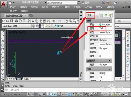Open a file with the Open folder icon
This screenshot has width=131, height=97.
(x=8, y=21)
